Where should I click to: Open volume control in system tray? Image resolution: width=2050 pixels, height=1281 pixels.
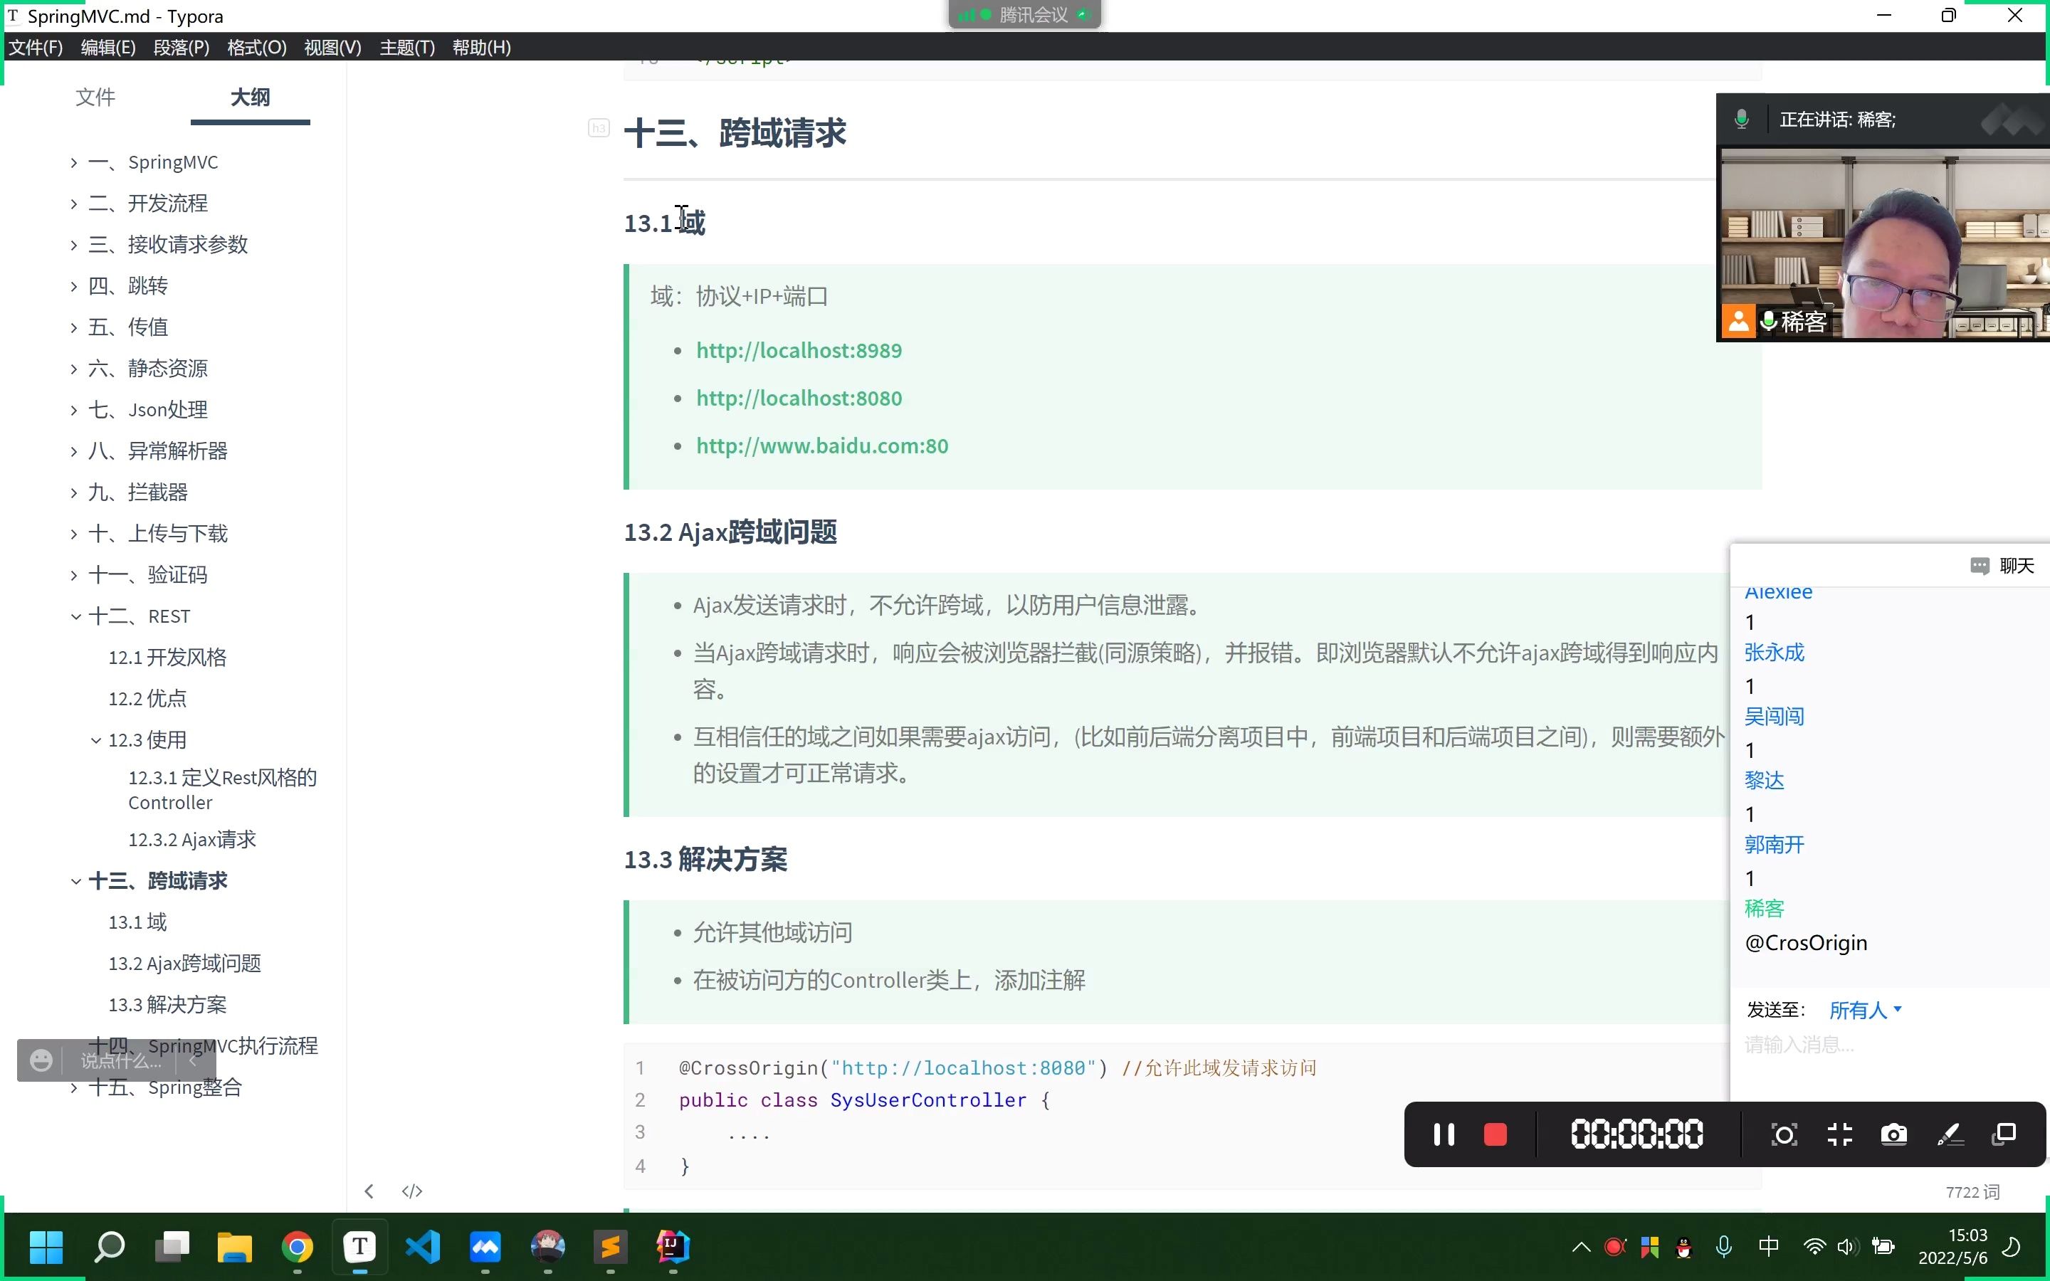coord(1848,1246)
